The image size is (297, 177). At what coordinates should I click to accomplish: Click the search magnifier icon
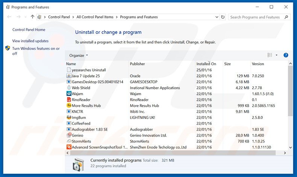click(x=286, y=17)
